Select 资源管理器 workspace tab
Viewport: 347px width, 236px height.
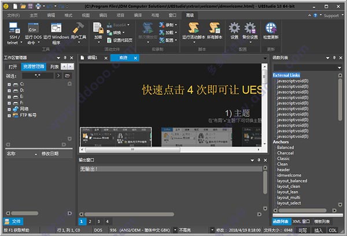click(34, 67)
